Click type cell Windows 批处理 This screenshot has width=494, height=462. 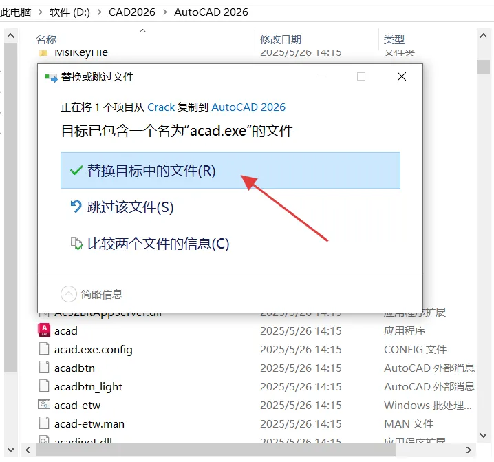[x=428, y=406]
